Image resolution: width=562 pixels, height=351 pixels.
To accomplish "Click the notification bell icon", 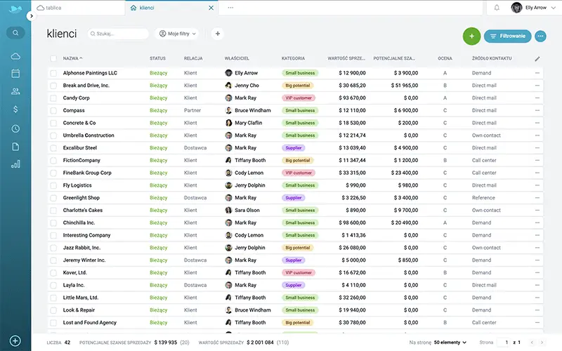I will (497, 8).
